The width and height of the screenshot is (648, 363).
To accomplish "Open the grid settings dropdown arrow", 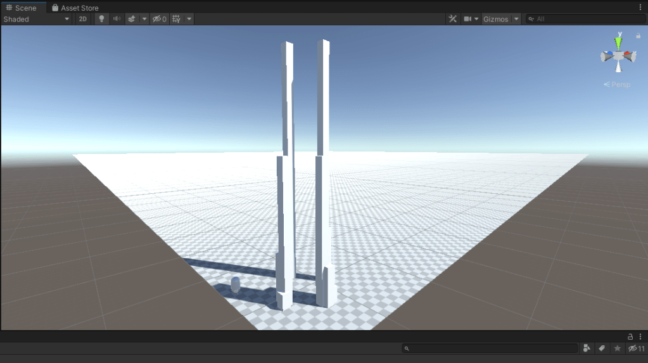I will [189, 19].
